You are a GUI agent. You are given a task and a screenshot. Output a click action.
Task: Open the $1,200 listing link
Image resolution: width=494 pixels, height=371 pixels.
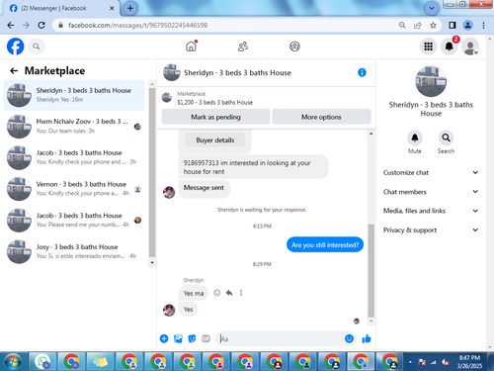pyautogui.click(x=214, y=103)
